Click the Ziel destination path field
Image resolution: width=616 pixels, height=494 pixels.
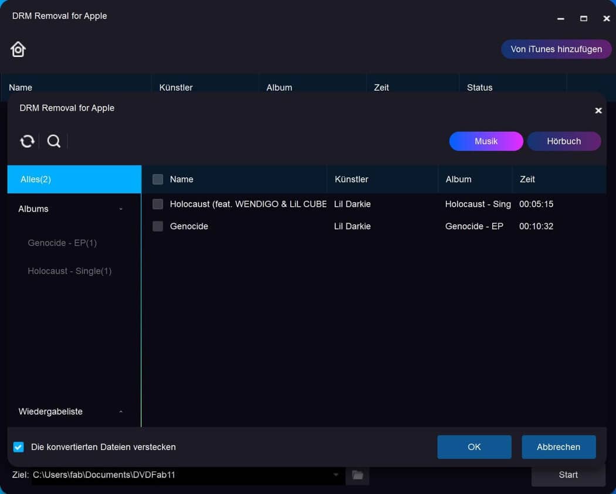pyautogui.click(x=188, y=475)
